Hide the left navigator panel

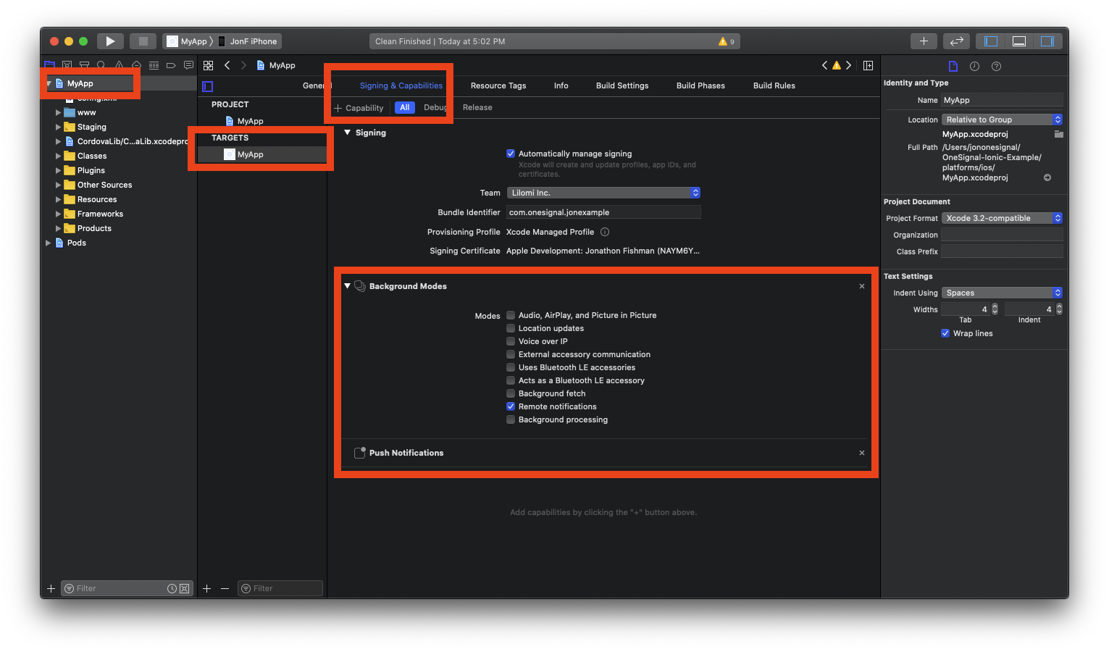(x=991, y=41)
